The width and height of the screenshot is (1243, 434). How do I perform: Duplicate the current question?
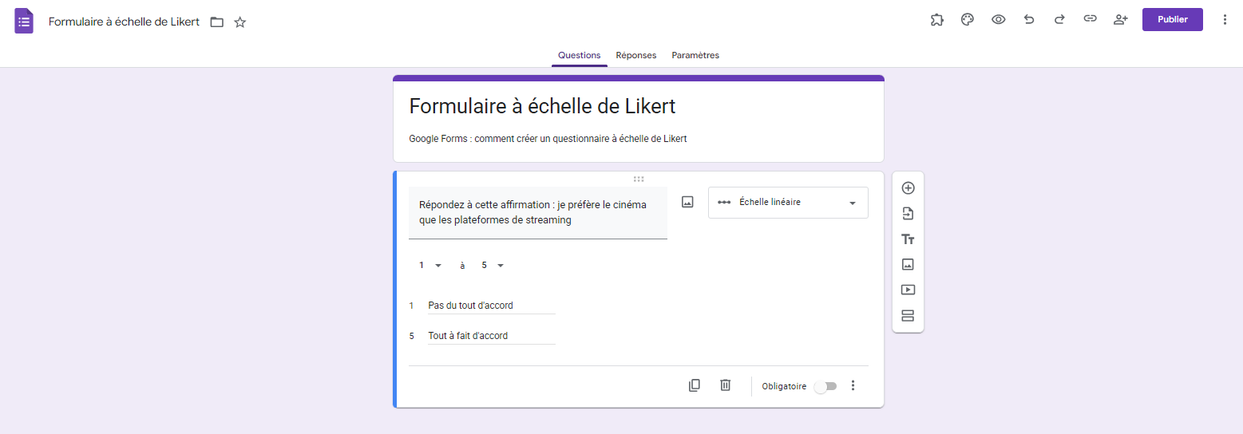click(x=695, y=385)
